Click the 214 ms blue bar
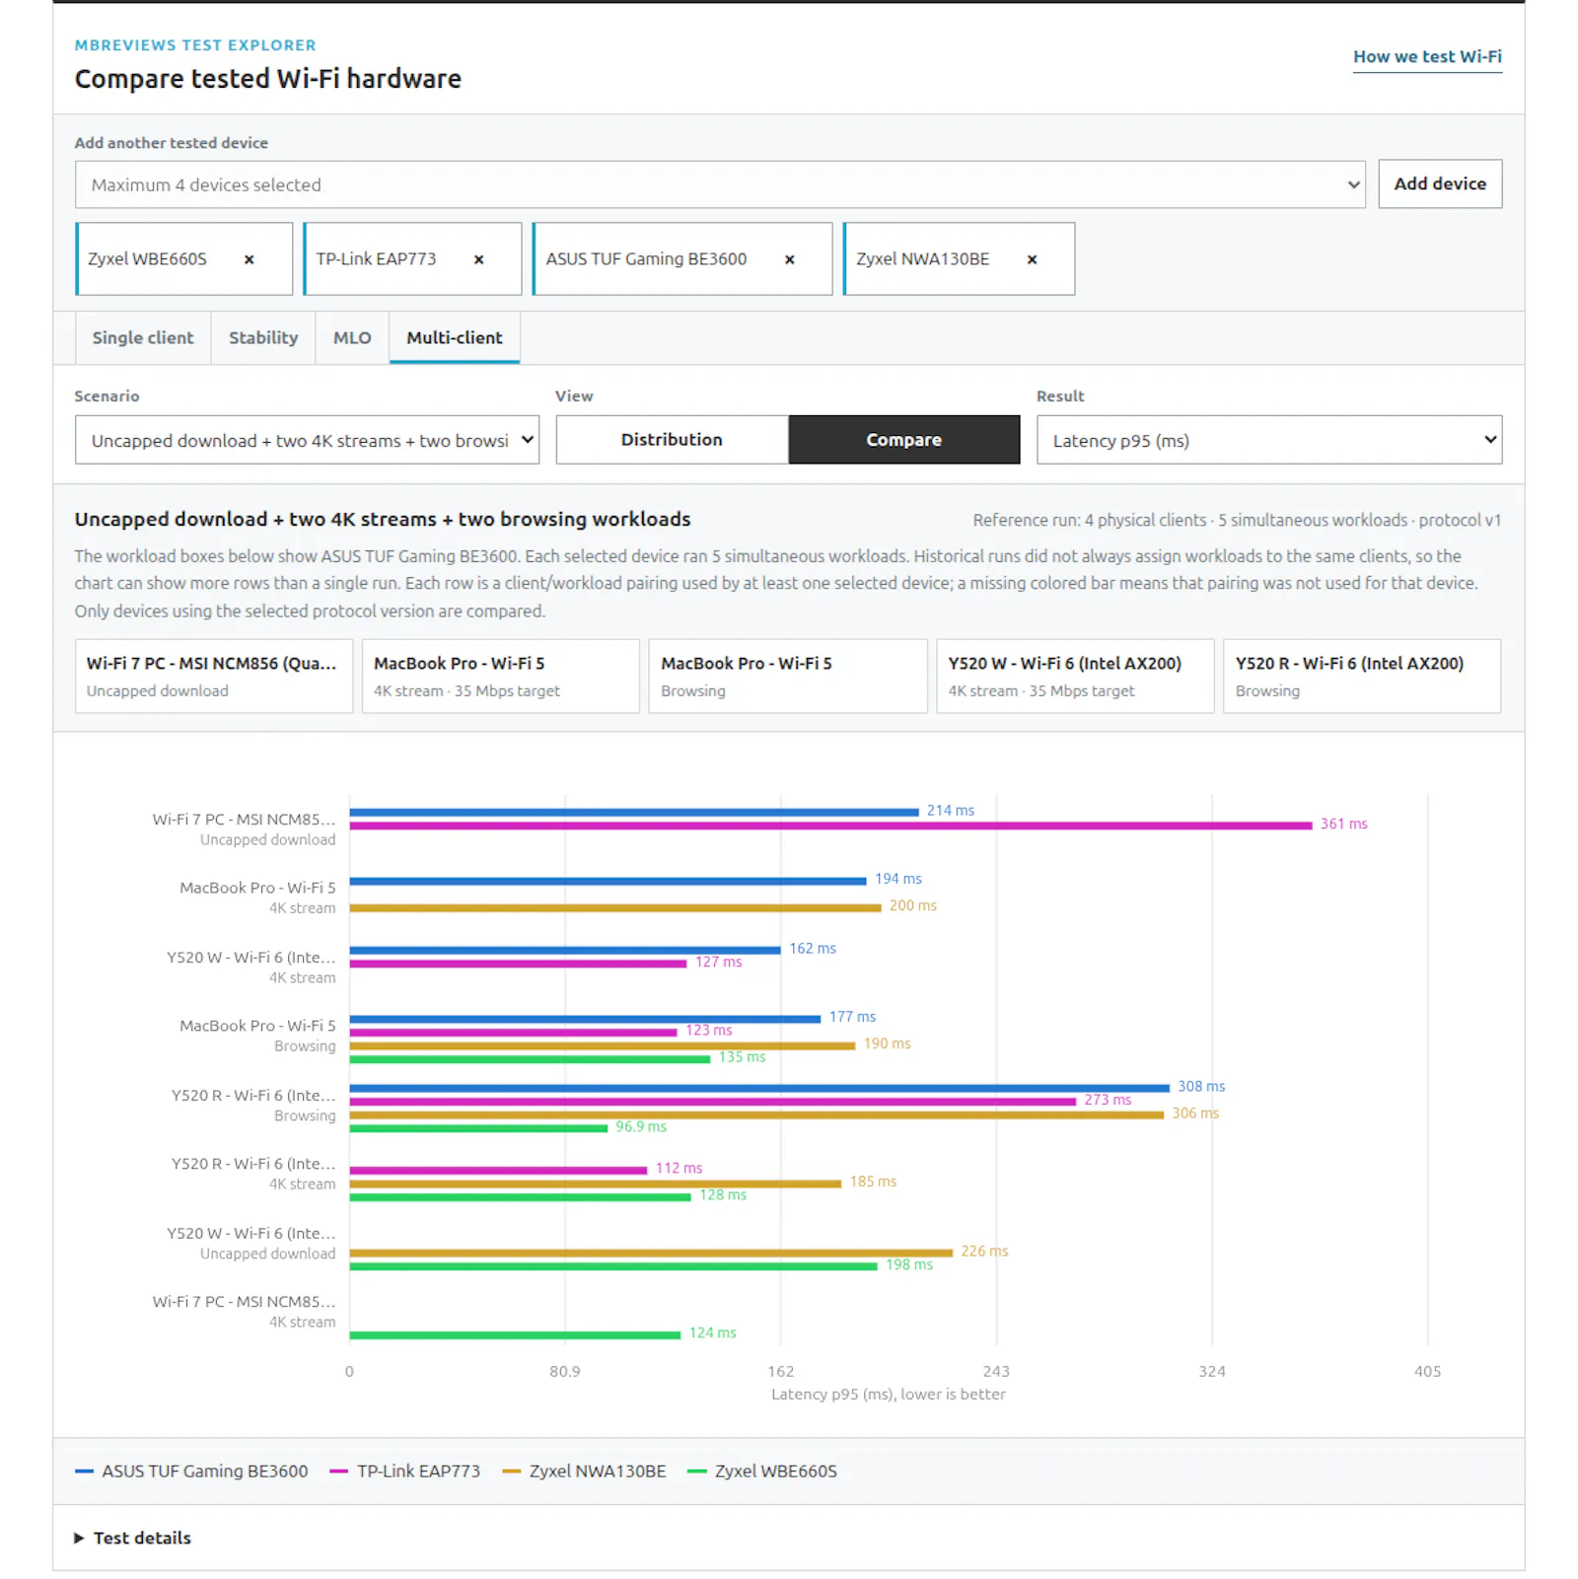The width and height of the screenshot is (1578, 1579). coord(634,812)
